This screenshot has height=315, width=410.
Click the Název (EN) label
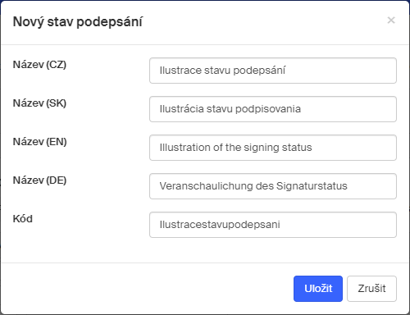pos(40,142)
